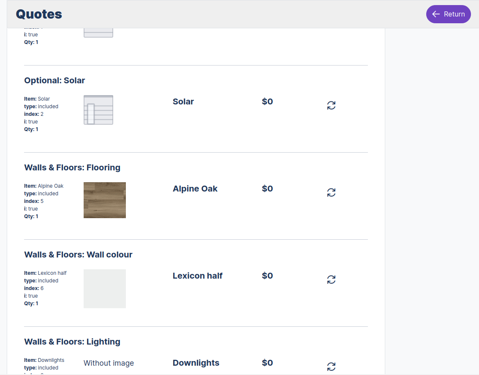Click the Walls & Floors: Flooring heading
The image size is (479, 375).
72,167
